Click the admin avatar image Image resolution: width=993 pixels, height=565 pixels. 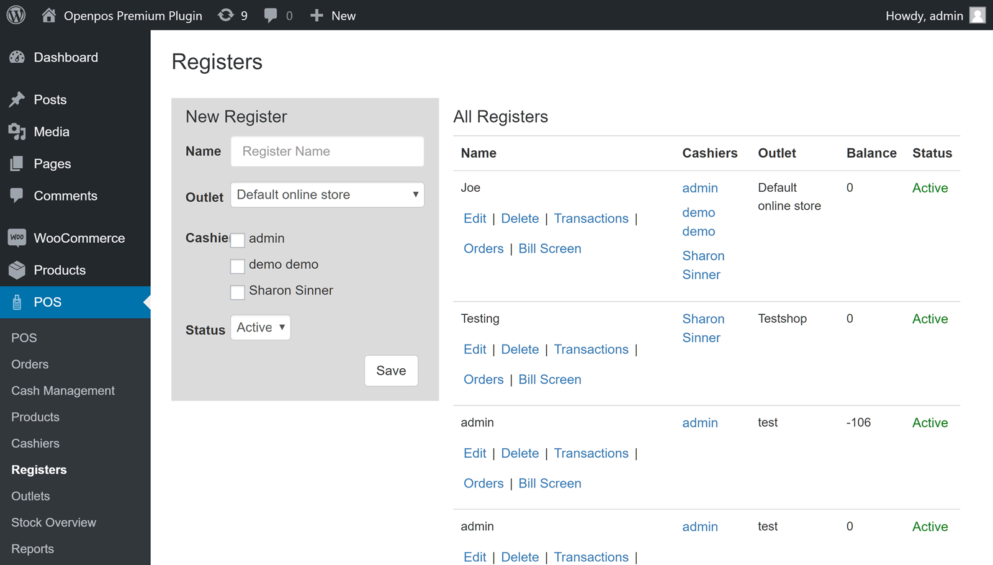point(977,15)
